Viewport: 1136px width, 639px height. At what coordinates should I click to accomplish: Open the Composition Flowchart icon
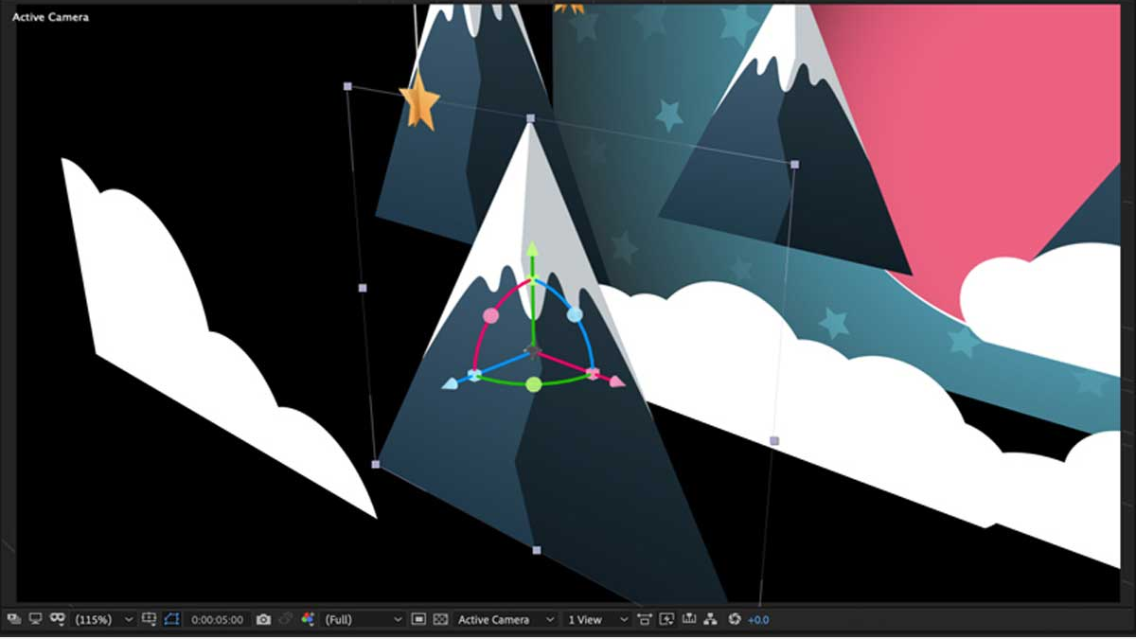point(710,619)
